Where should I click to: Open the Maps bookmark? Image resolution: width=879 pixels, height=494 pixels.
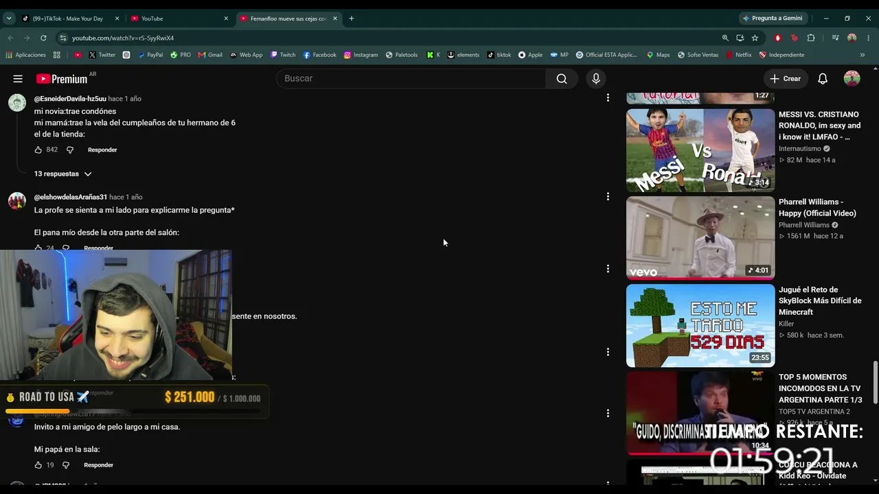(658, 55)
